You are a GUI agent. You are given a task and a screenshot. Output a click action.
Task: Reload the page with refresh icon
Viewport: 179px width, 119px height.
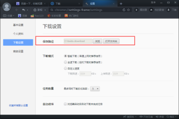(x=124, y=10)
